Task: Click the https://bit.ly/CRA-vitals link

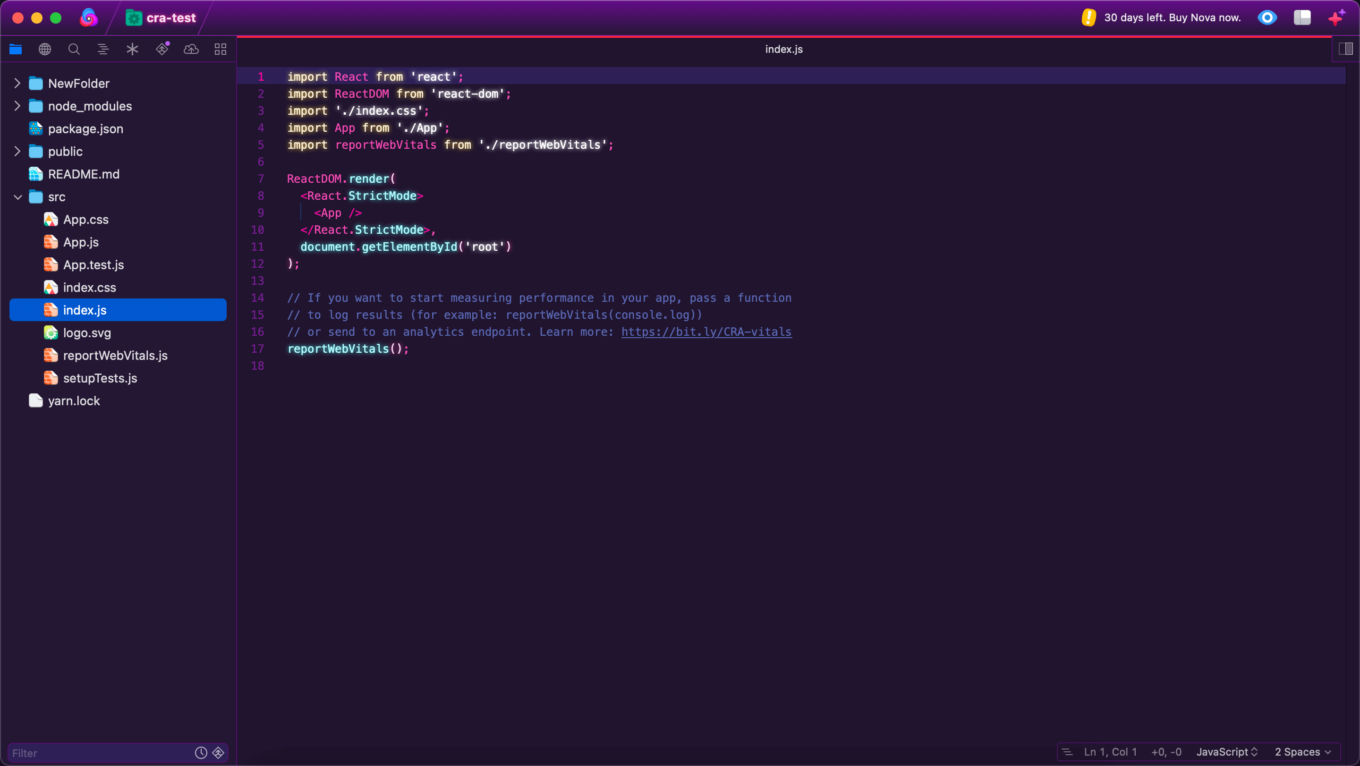Action: [x=706, y=332]
